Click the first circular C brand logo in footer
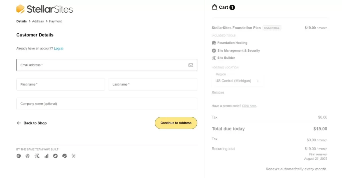Viewport: 342px width, 178px height. pyautogui.click(x=19, y=156)
